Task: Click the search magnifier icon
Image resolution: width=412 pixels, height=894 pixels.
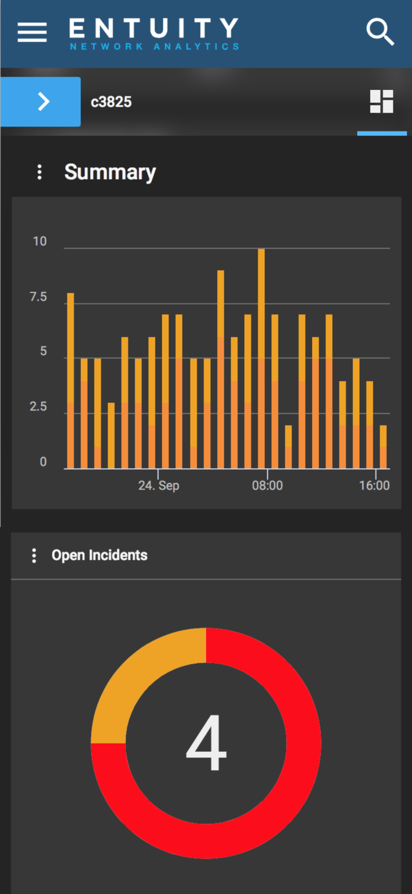Action: tap(380, 32)
